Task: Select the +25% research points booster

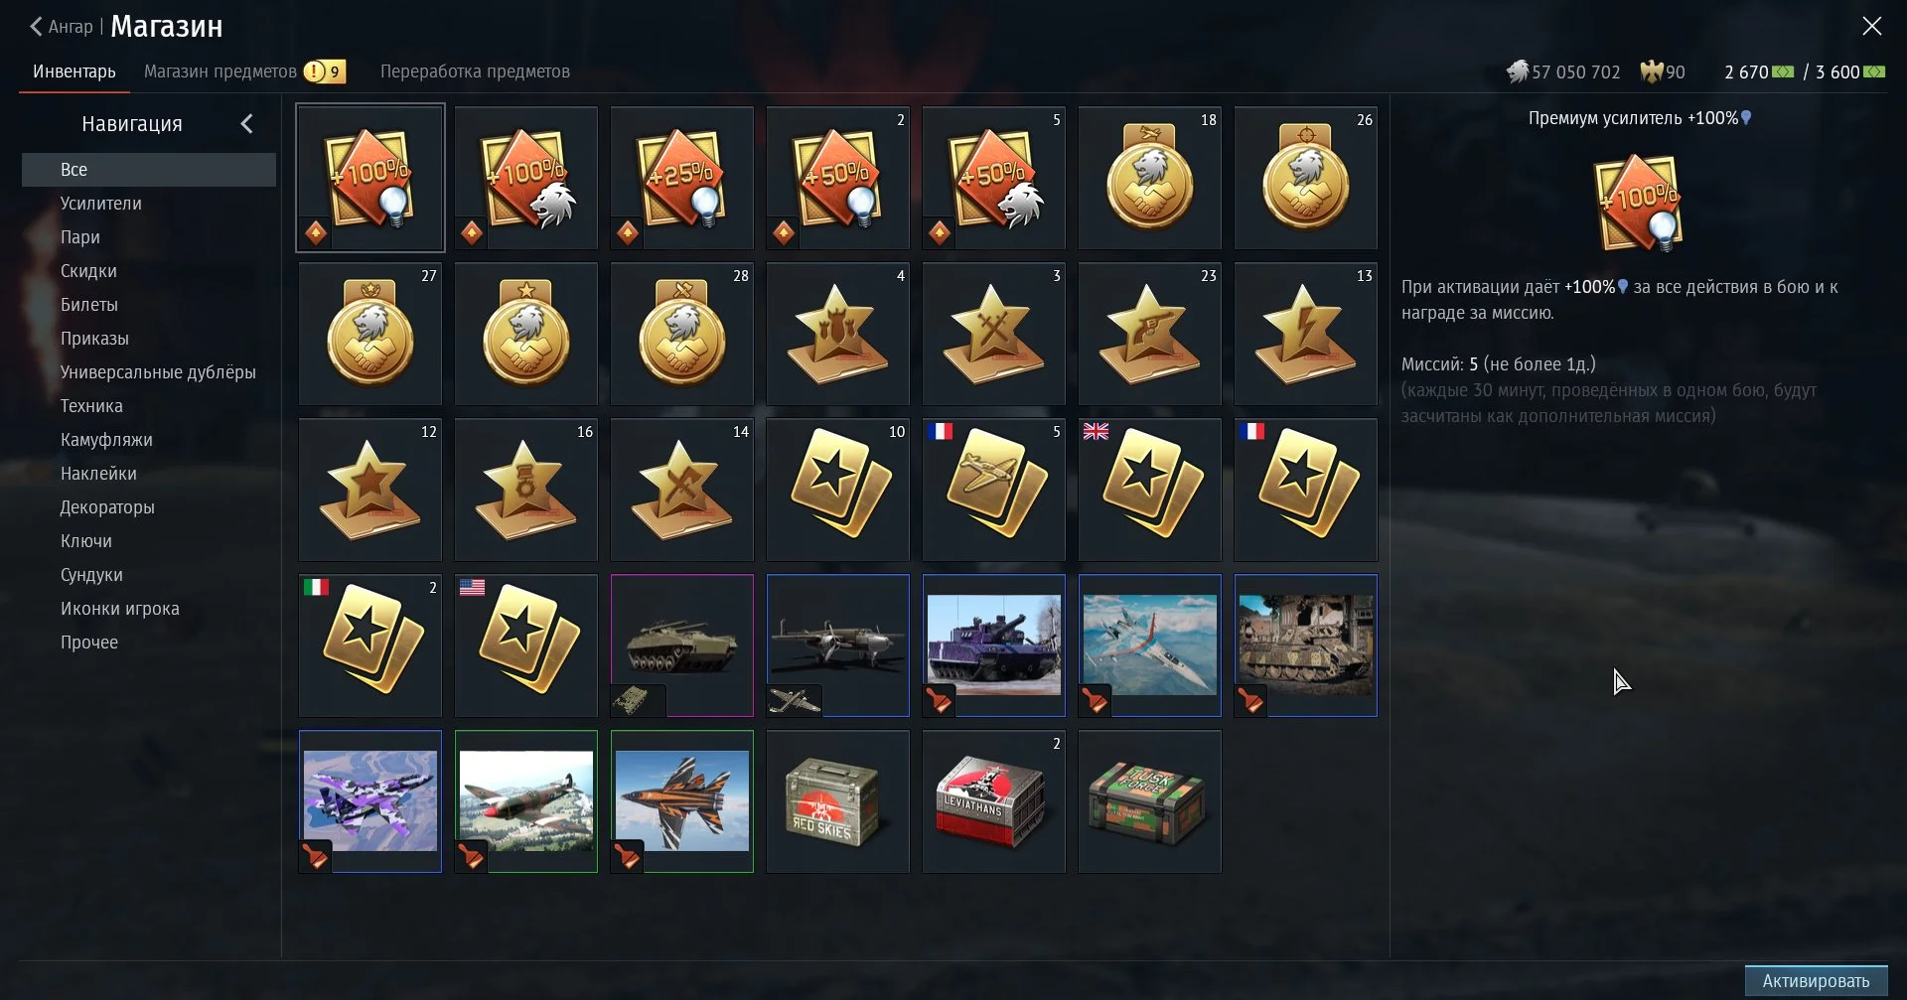Action: pos(681,178)
